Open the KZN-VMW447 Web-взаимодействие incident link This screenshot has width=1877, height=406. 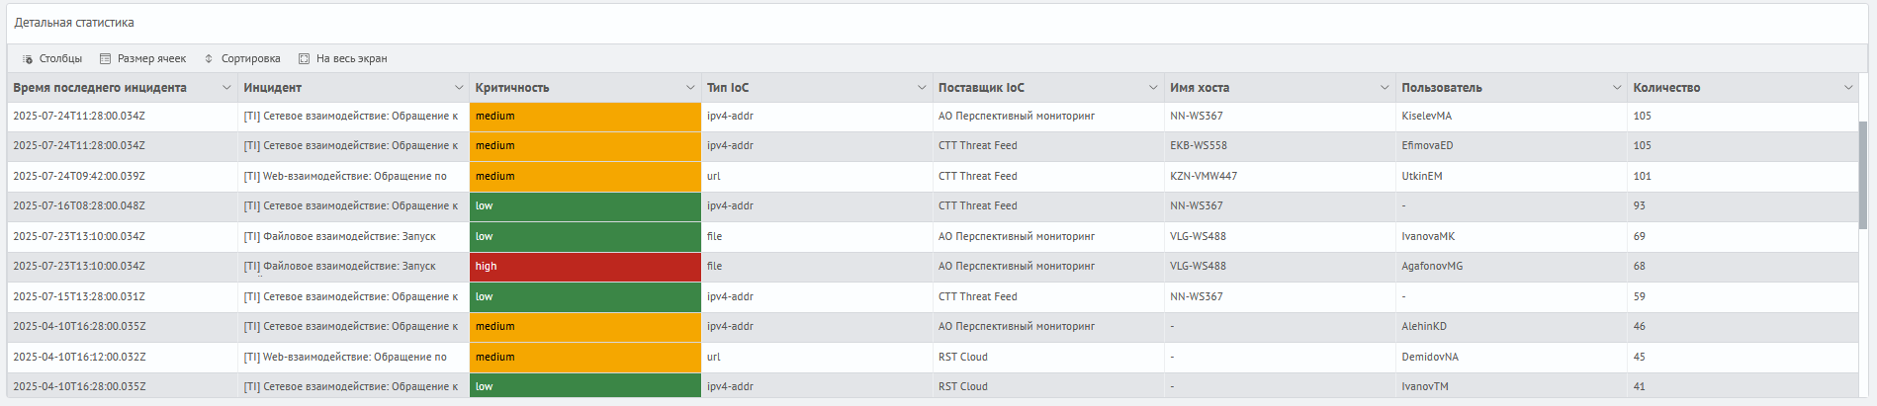(345, 177)
